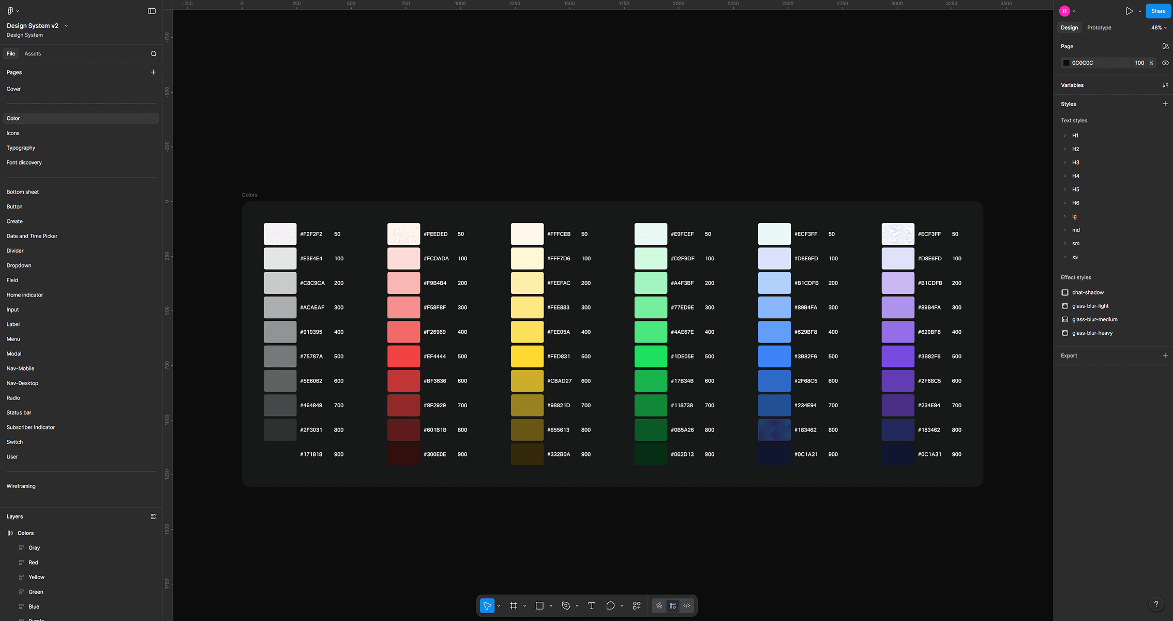Image resolution: width=1173 pixels, height=621 pixels.
Task: Toggle sidebar minimize panel button
Action: tap(152, 11)
